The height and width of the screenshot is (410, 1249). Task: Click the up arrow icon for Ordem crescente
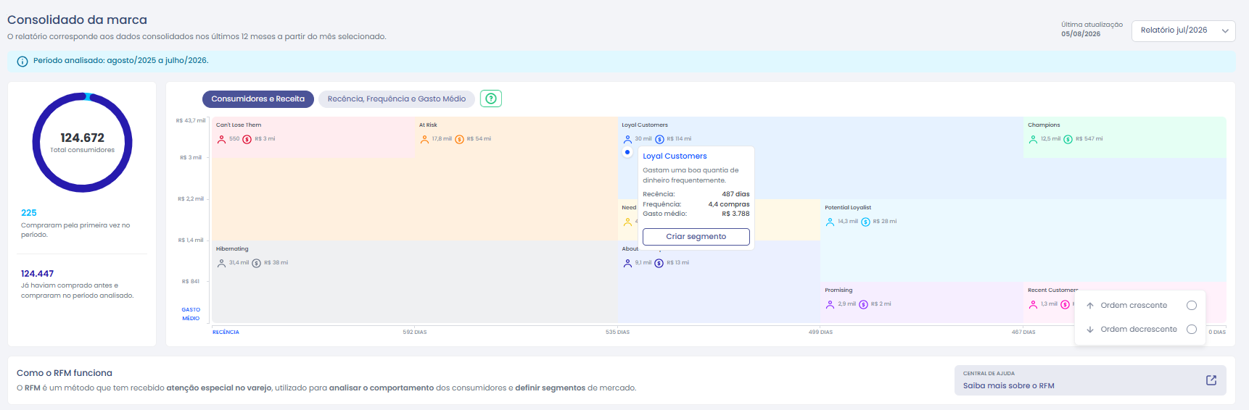click(x=1090, y=306)
